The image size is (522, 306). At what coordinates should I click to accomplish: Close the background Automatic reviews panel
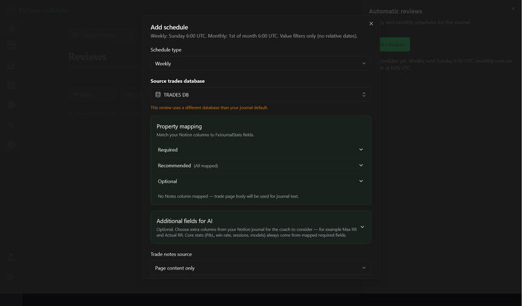pos(513,8)
